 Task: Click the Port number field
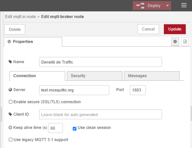(138, 90)
